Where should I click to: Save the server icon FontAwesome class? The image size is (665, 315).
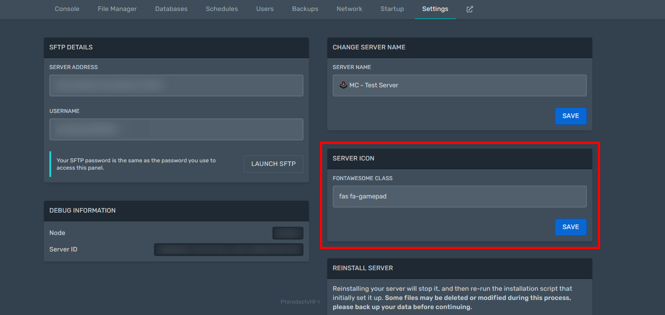570,227
